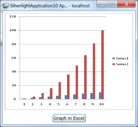Click the window title text SilverlightApplication10
This screenshot has height=127, width=138.
point(34,6)
